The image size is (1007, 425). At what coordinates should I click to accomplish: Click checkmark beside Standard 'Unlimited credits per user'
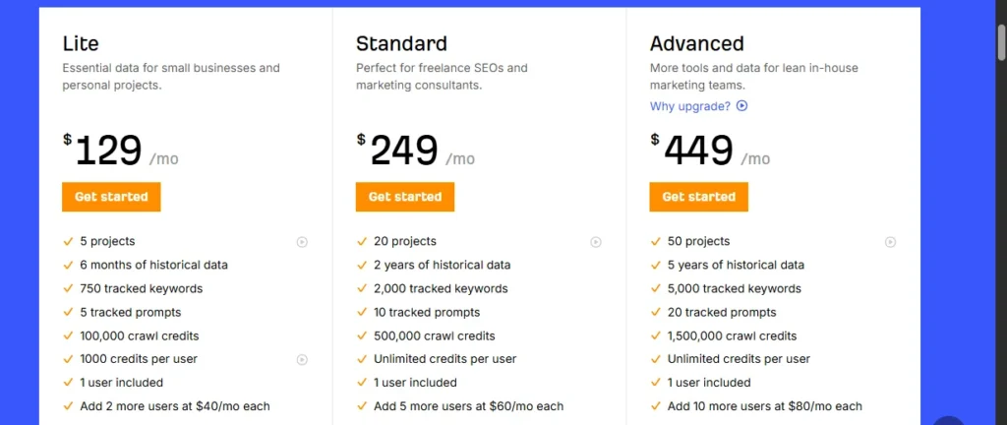[x=362, y=360]
